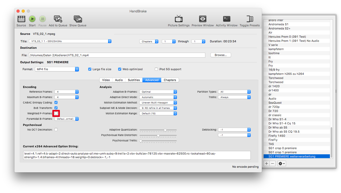Switch to the Subtitles tab
Image resolution: width=341 pixels, height=193 pixels.
pos(134,80)
